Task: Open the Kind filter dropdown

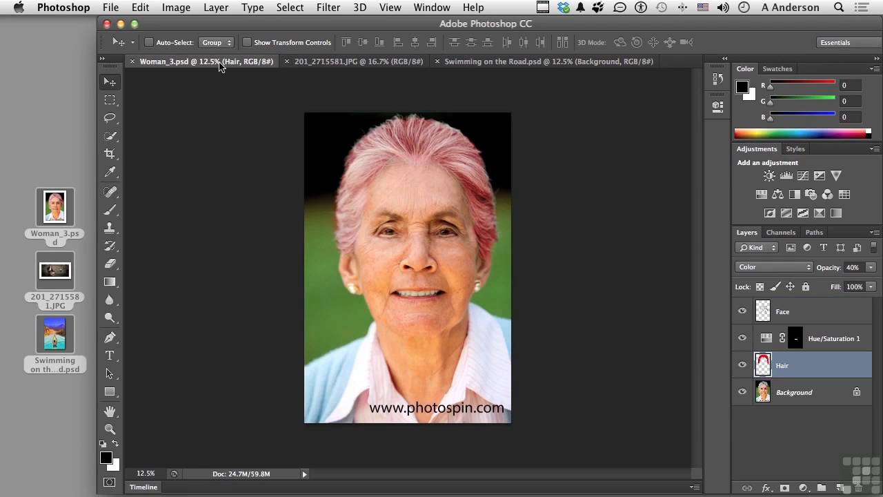Action: pos(757,248)
